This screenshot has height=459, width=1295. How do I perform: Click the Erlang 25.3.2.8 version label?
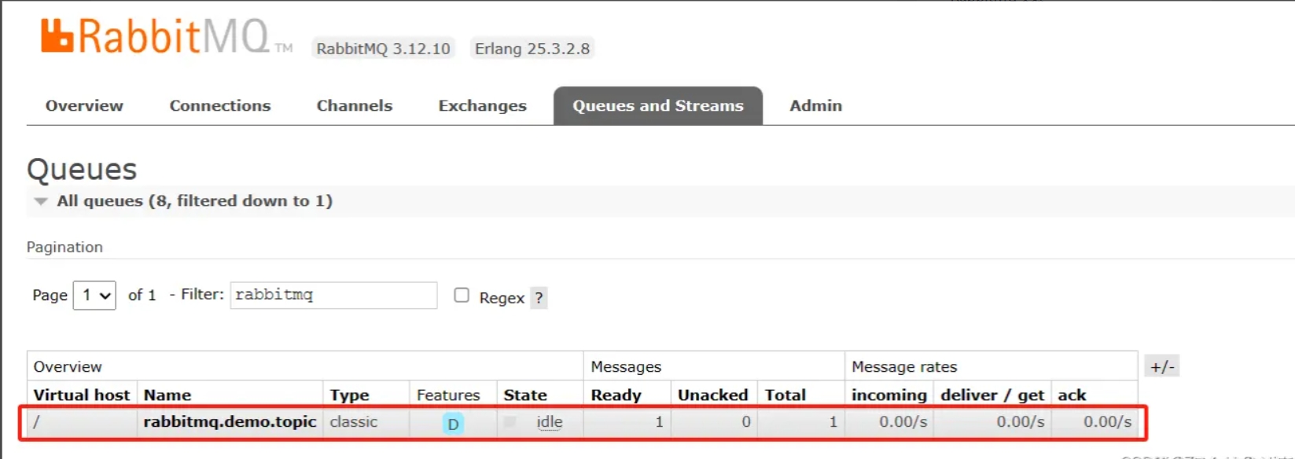(x=532, y=49)
